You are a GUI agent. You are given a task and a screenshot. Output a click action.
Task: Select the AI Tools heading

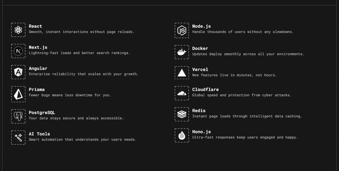click(39, 134)
